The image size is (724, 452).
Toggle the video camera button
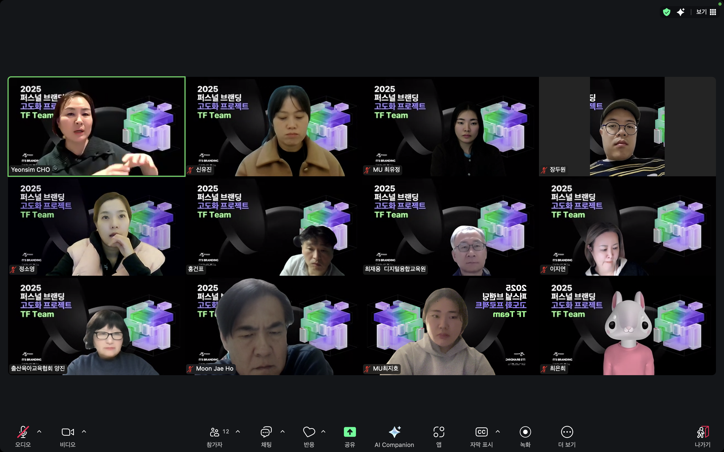(x=68, y=432)
